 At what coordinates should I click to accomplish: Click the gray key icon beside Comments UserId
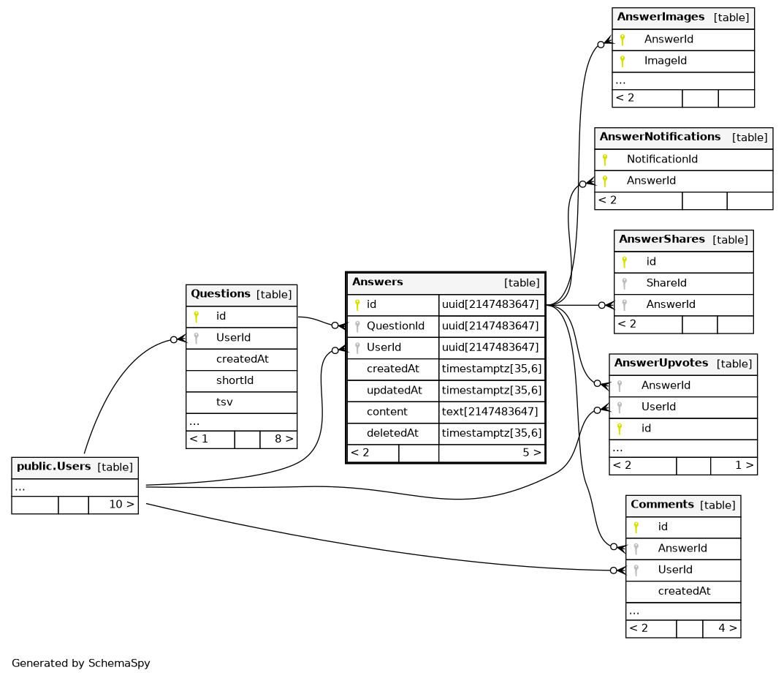(x=636, y=570)
